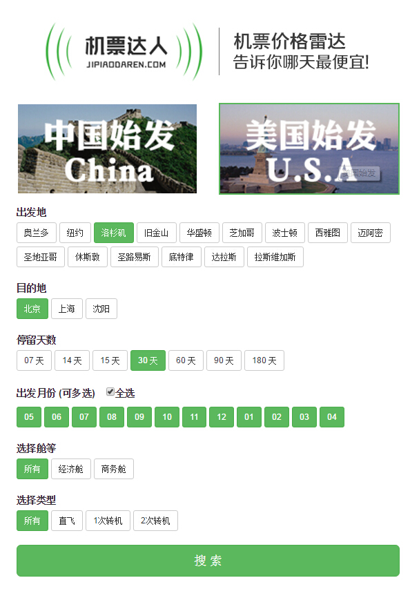
Task: Select 西雅图 as departure city
Action: click(x=328, y=233)
